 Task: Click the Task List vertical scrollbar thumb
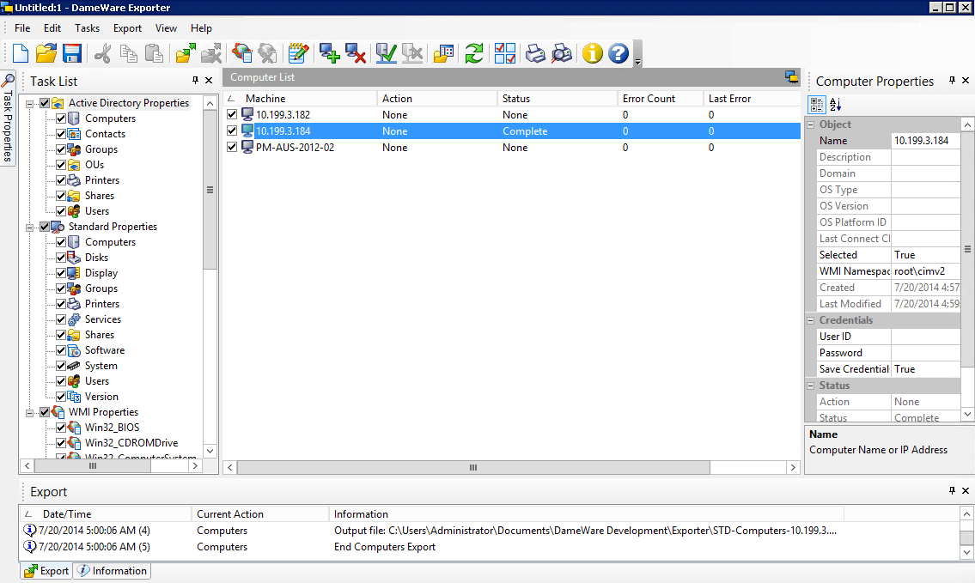coord(210,191)
